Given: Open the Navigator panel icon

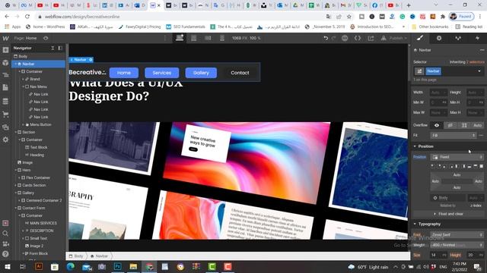Looking at the screenshot, I should coord(5,75).
